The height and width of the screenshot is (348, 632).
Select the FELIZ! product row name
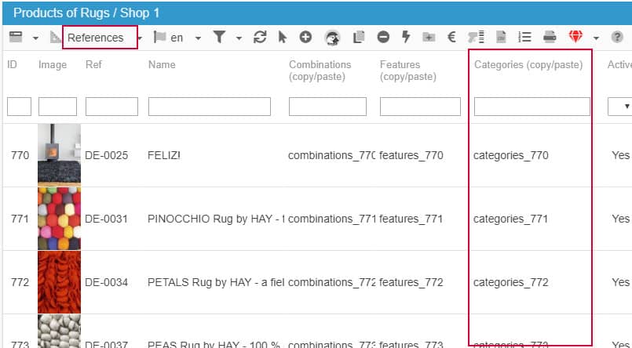pos(164,155)
